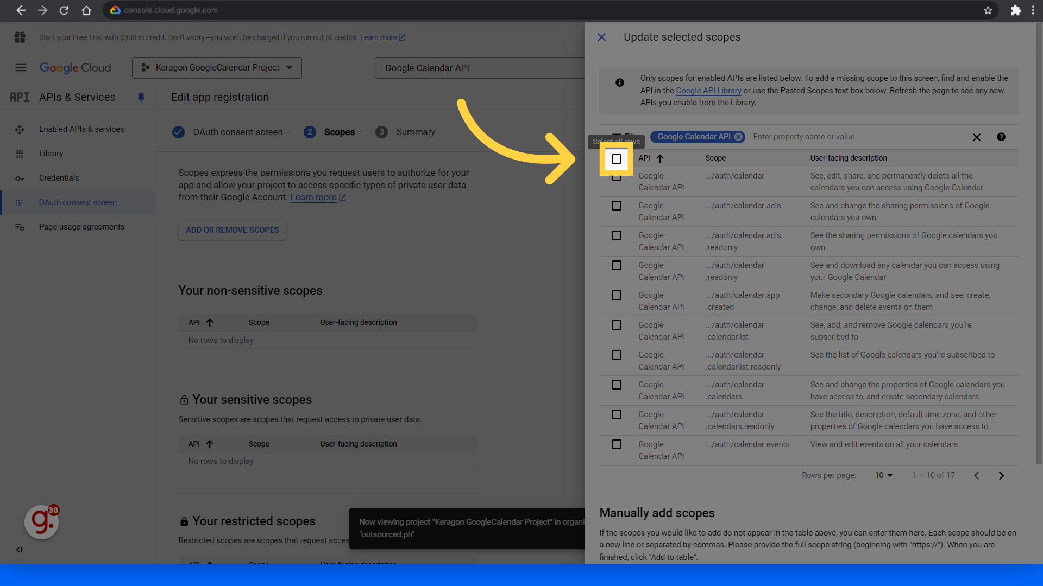Screen dimensions: 1043x586
Task: Go back with browser back arrow
Action: click(21, 10)
